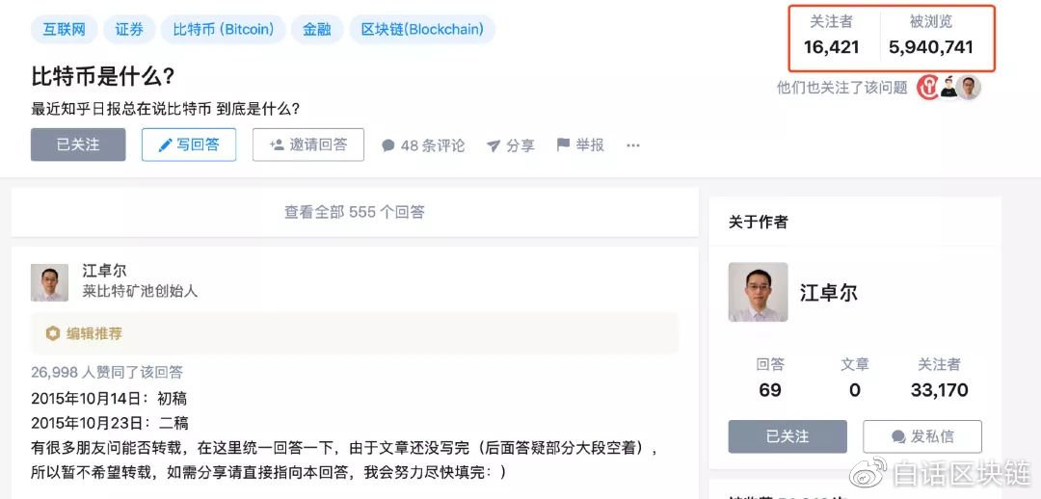Open the author's 回答 69 count
Viewport: 1041px width, 499px height.
[770, 379]
